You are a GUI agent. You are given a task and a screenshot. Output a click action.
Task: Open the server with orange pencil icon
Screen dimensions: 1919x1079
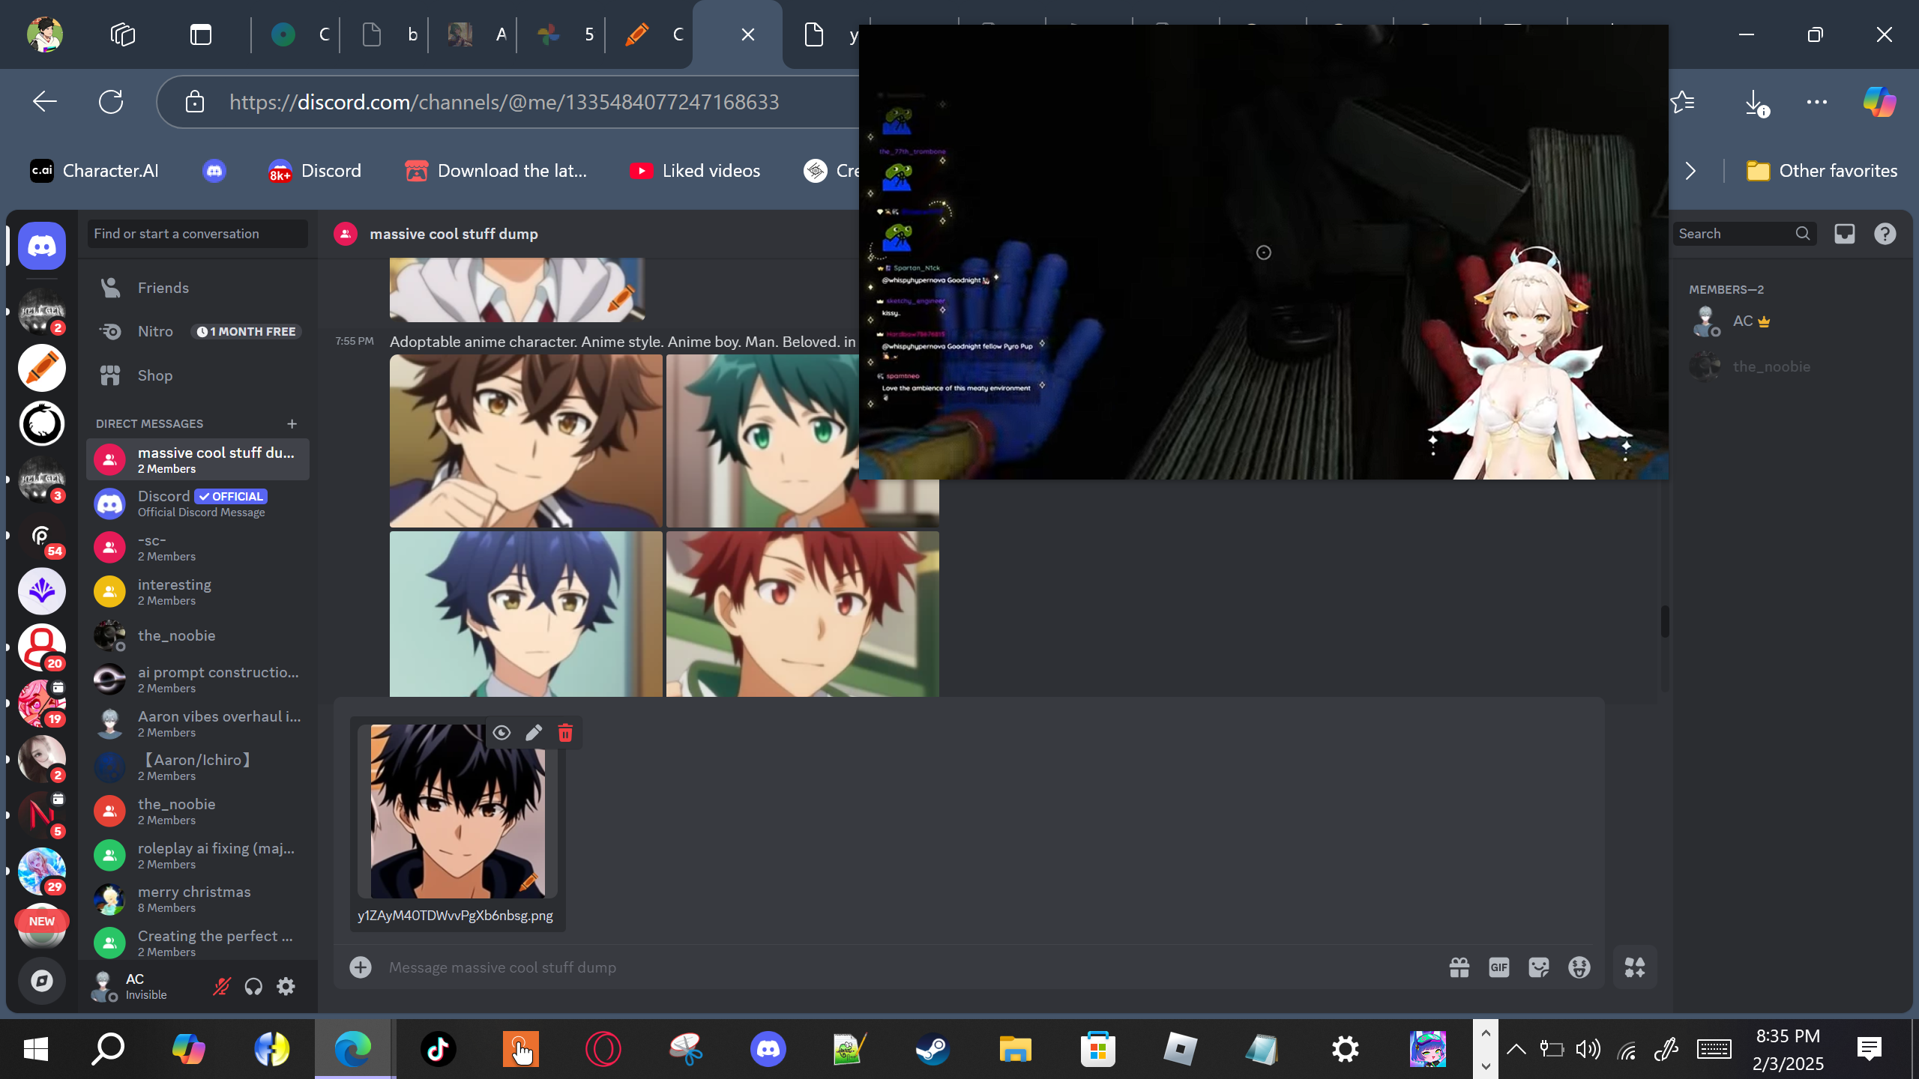click(x=42, y=368)
